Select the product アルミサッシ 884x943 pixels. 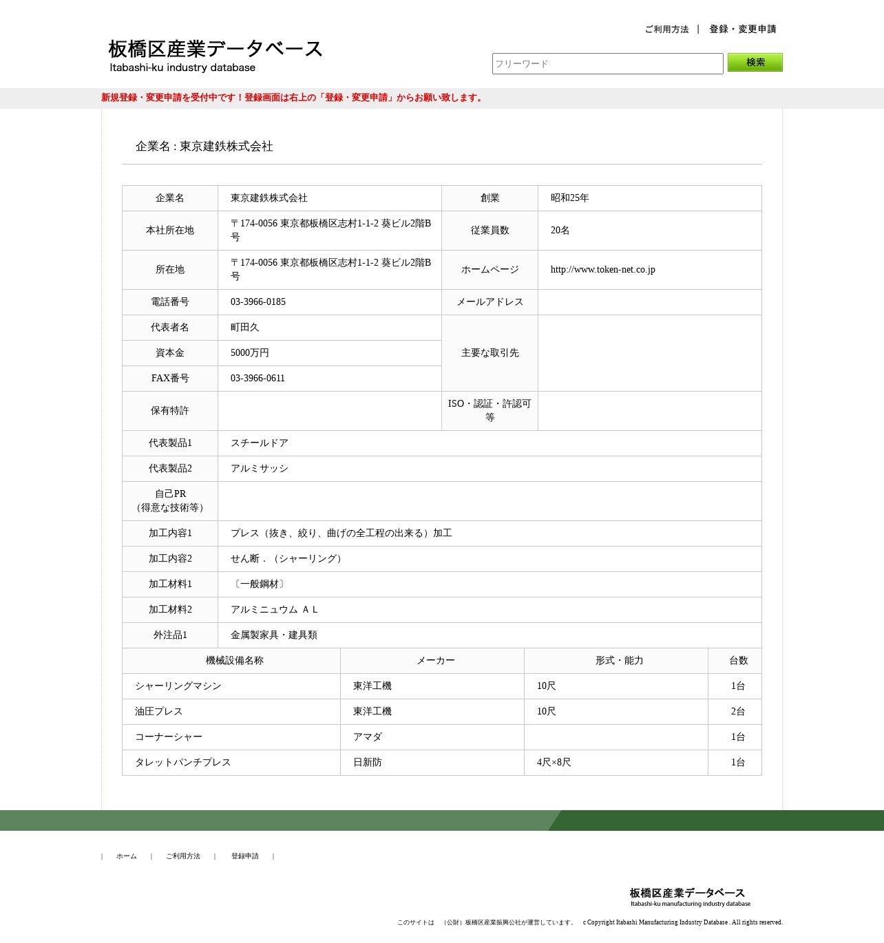(260, 469)
